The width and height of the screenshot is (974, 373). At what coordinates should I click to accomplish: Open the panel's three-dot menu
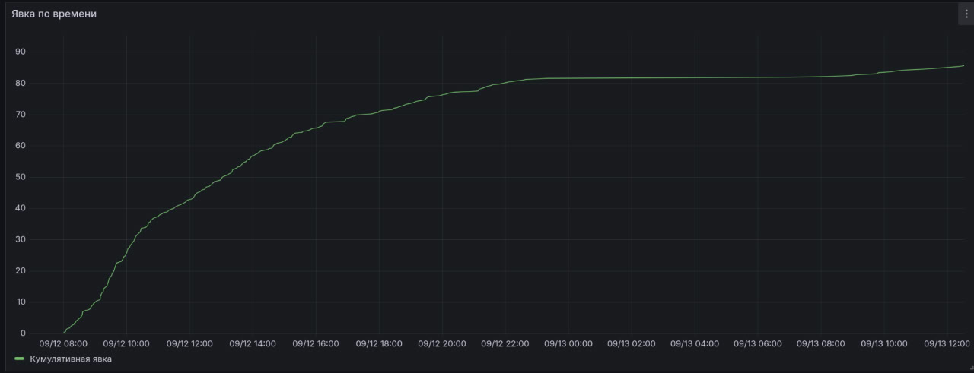coord(966,14)
